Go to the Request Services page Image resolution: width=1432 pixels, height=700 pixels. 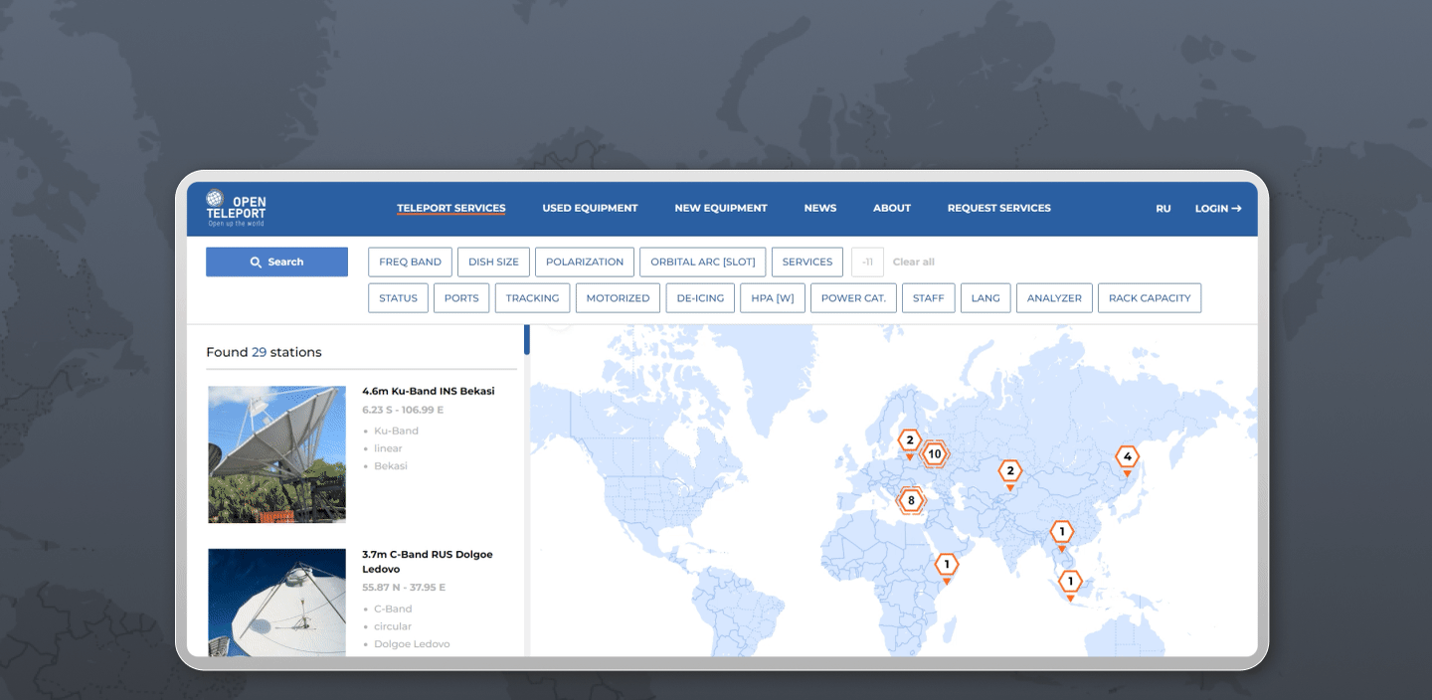[x=998, y=208]
